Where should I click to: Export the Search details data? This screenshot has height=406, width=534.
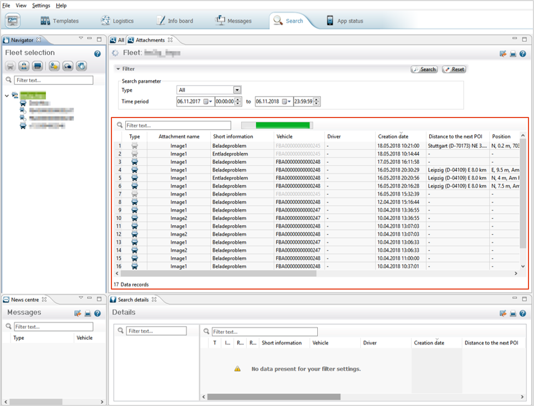point(503,314)
